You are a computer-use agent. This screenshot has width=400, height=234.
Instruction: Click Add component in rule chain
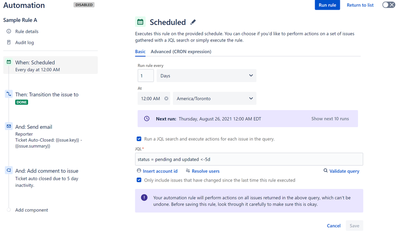31,210
